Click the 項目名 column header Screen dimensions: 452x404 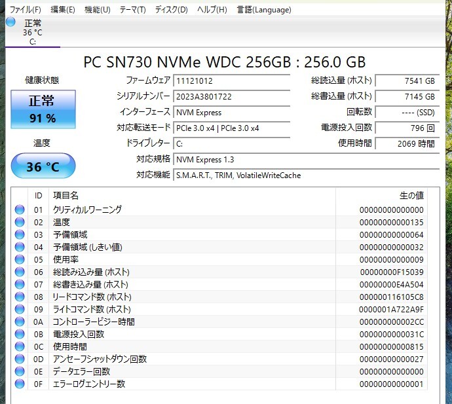coord(192,196)
